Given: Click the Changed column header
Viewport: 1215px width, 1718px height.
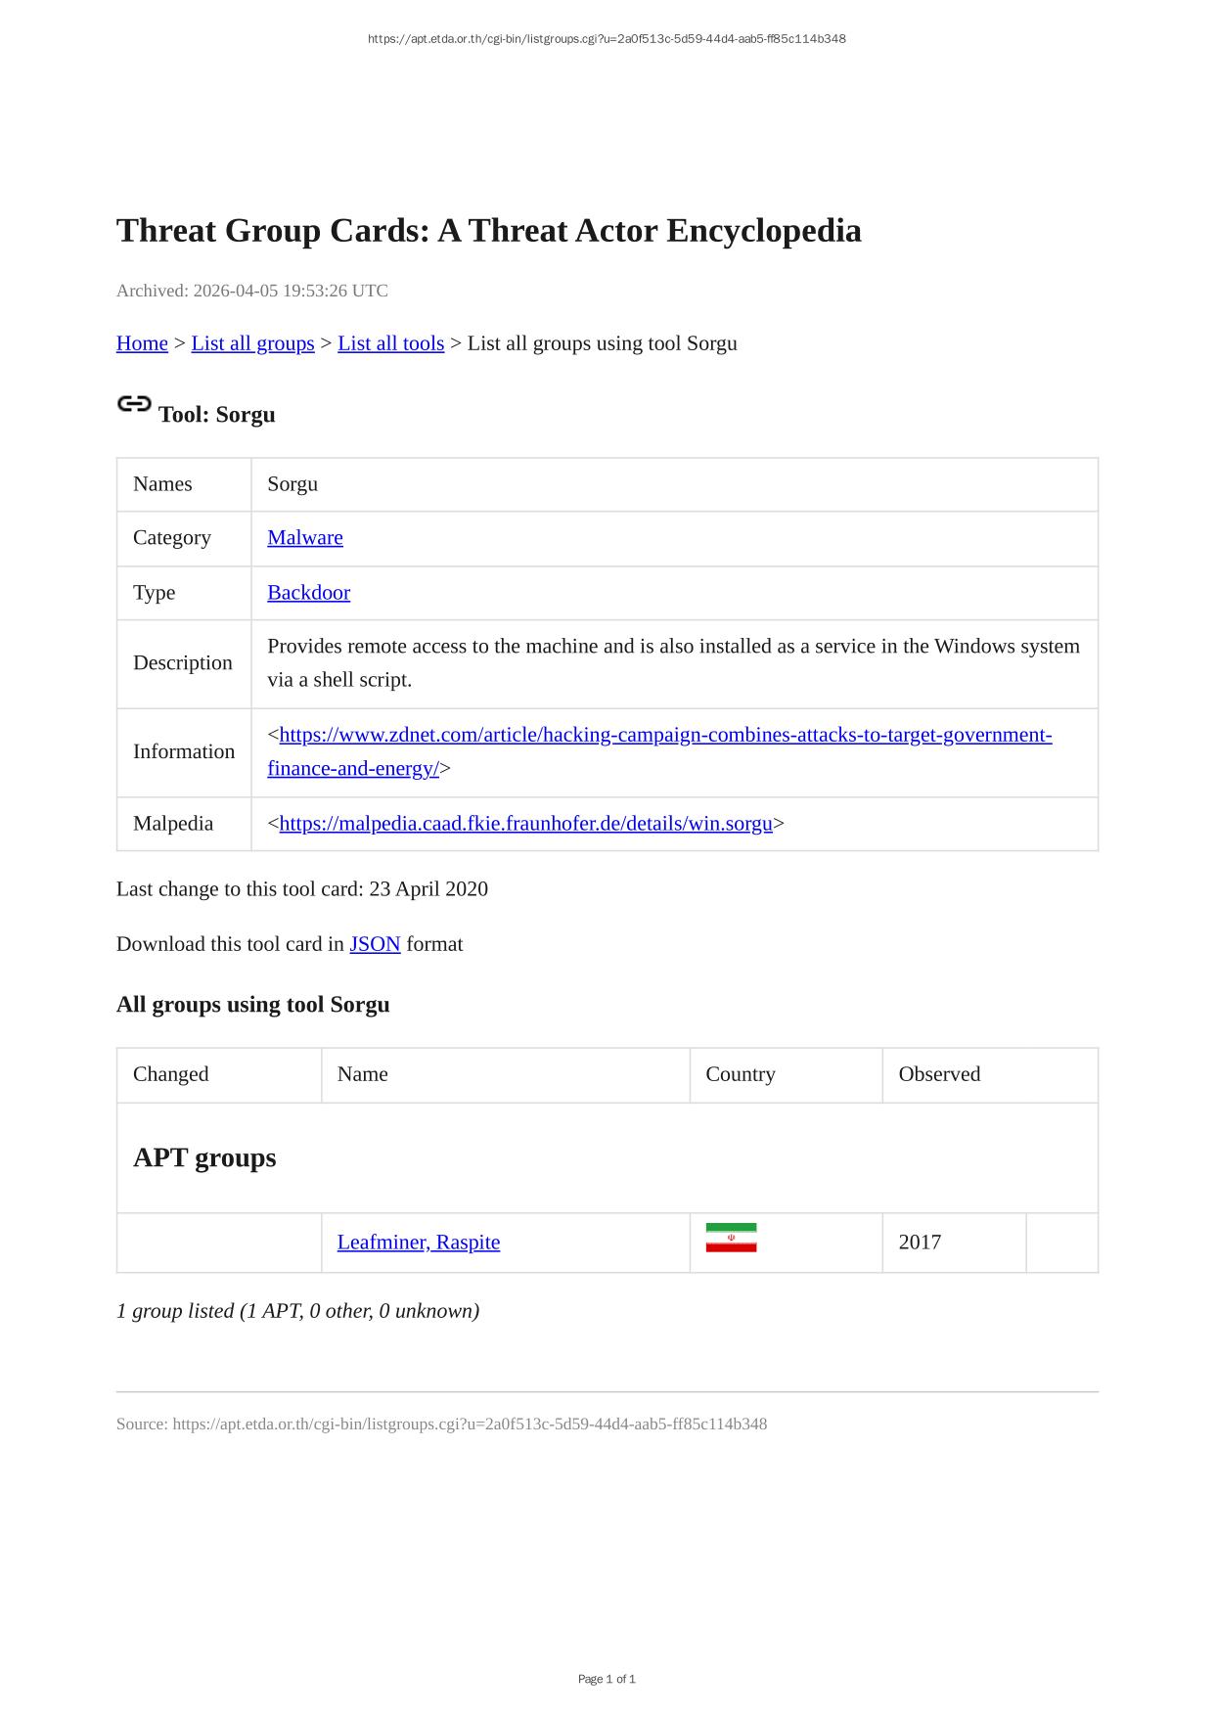Looking at the screenshot, I should click(x=171, y=1074).
